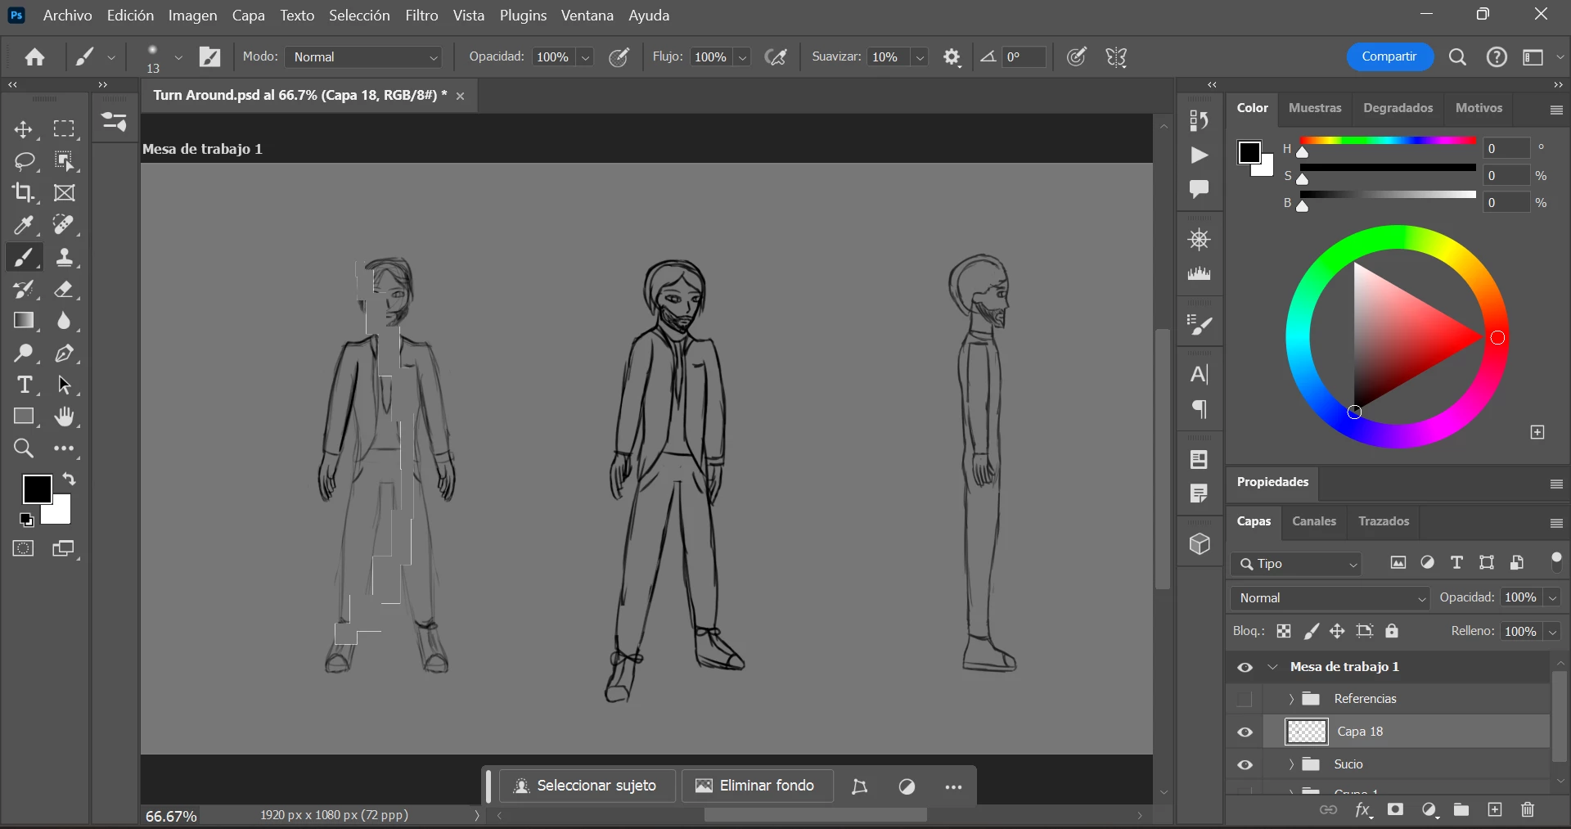This screenshot has height=829, width=1571.
Task: Open the brush Modo dropdown
Action: tap(364, 57)
